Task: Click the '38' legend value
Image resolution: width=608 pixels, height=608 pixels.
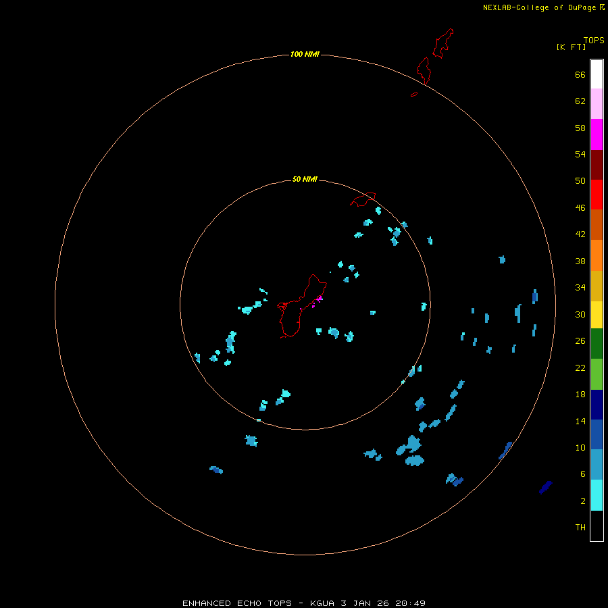Action: coord(580,261)
